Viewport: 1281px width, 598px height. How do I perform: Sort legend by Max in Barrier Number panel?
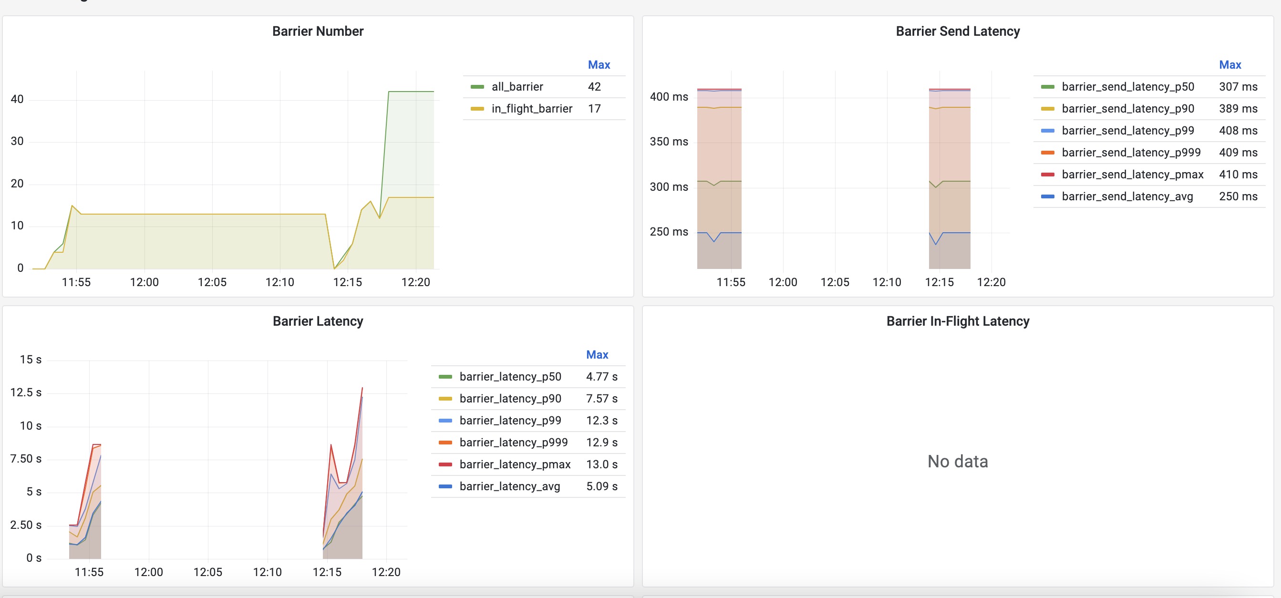coord(599,65)
